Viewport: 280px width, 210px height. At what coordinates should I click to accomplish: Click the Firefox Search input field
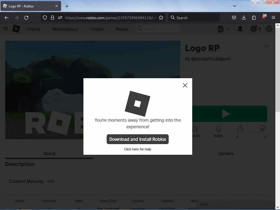tap(194, 18)
